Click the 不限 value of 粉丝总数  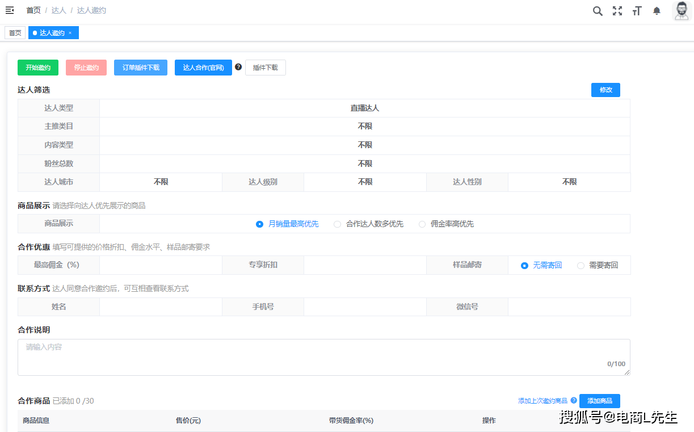coord(365,163)
